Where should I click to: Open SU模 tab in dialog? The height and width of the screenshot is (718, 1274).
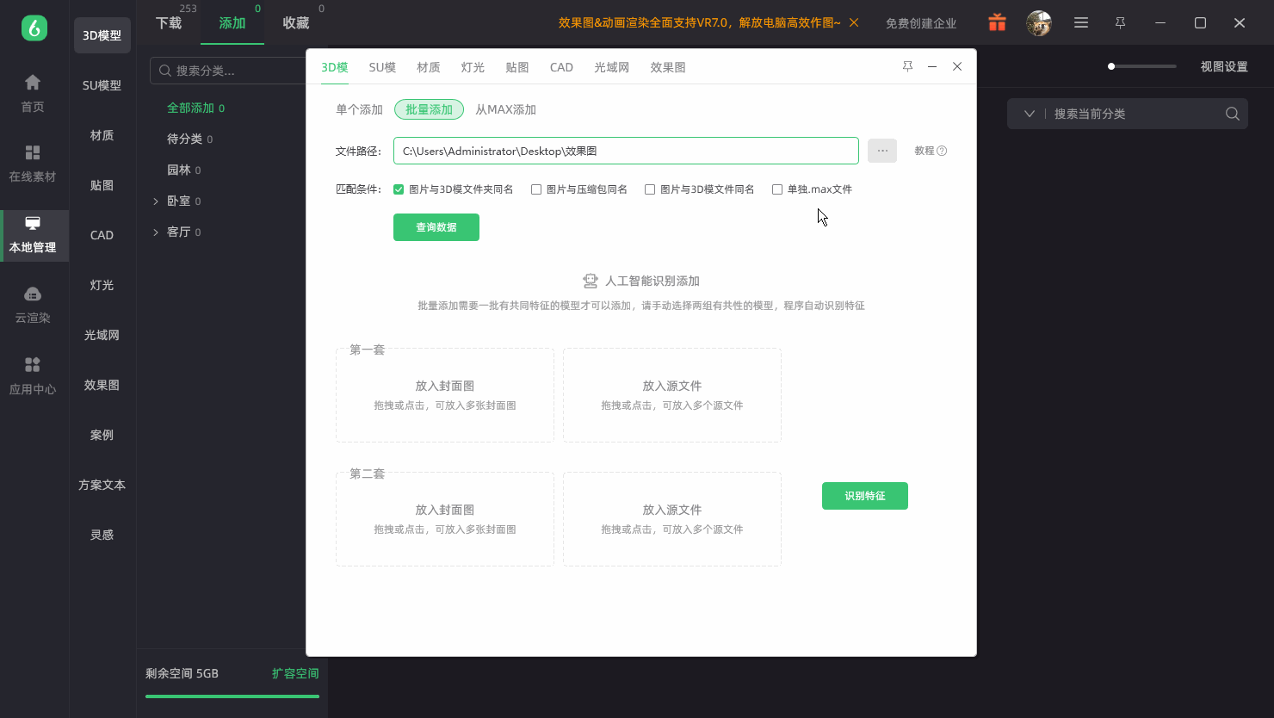click(382, 67)
